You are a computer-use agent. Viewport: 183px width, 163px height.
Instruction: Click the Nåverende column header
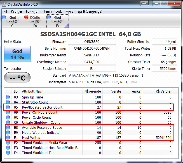coord(92,91)
